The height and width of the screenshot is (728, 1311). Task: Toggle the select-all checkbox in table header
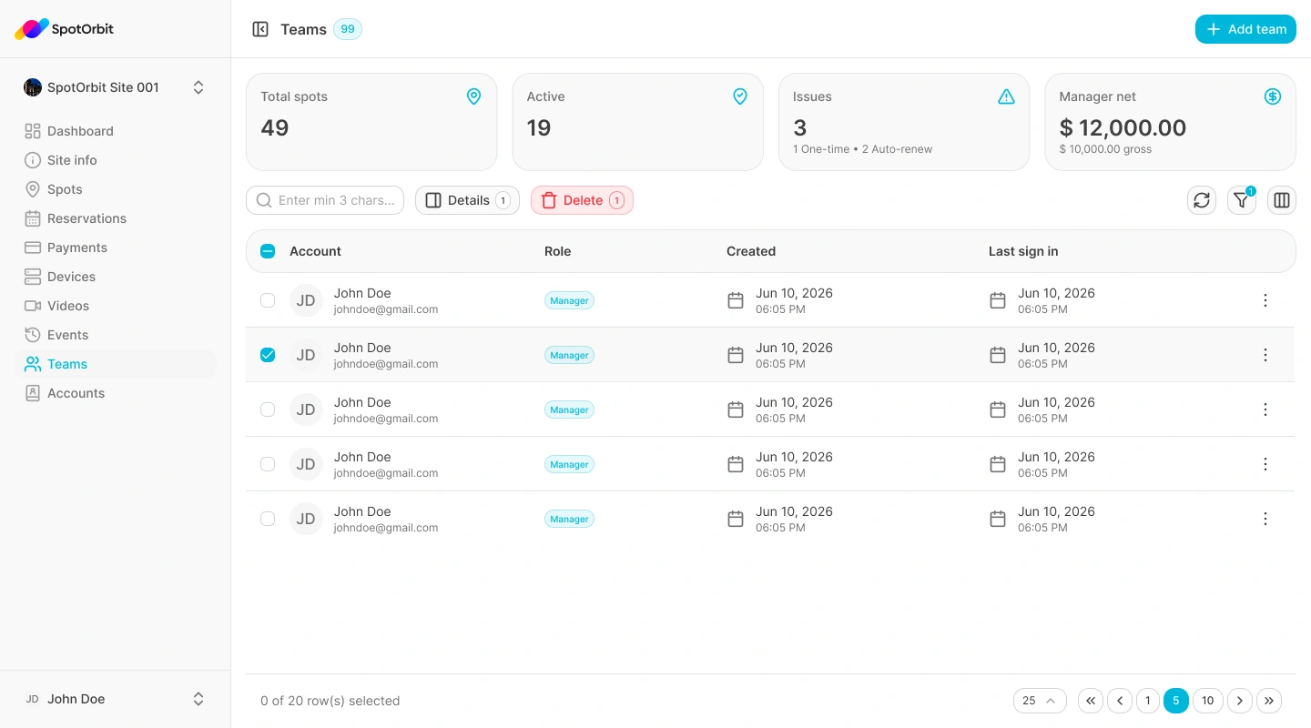pyautogui.click(x=268, y=251)
